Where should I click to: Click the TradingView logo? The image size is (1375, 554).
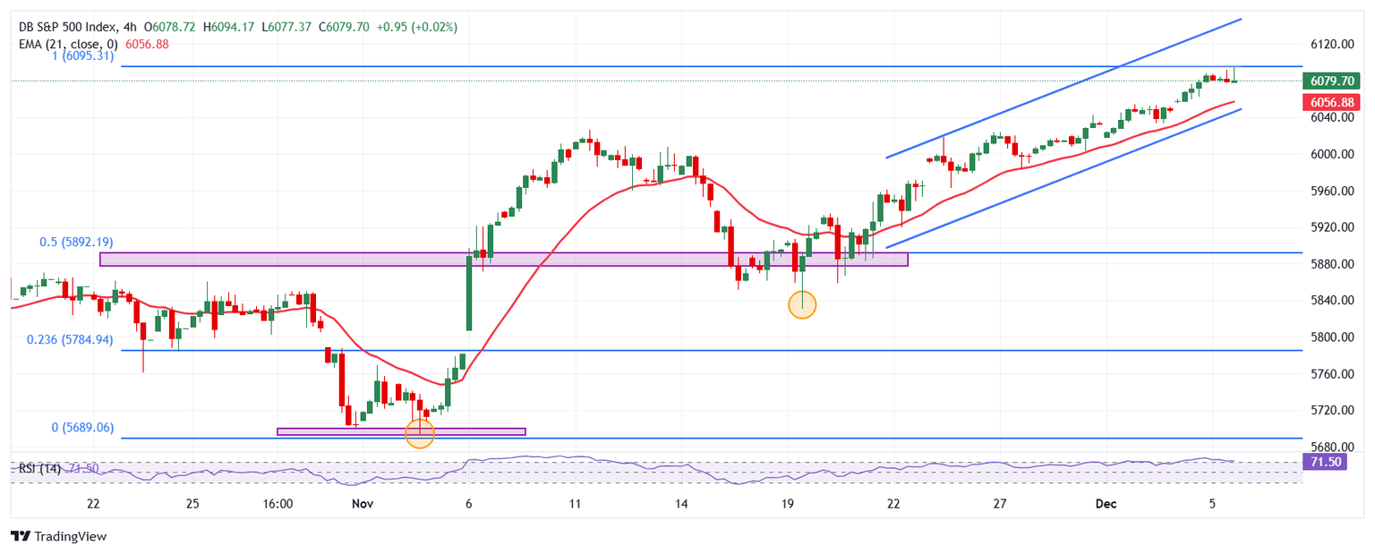(58, 536)
